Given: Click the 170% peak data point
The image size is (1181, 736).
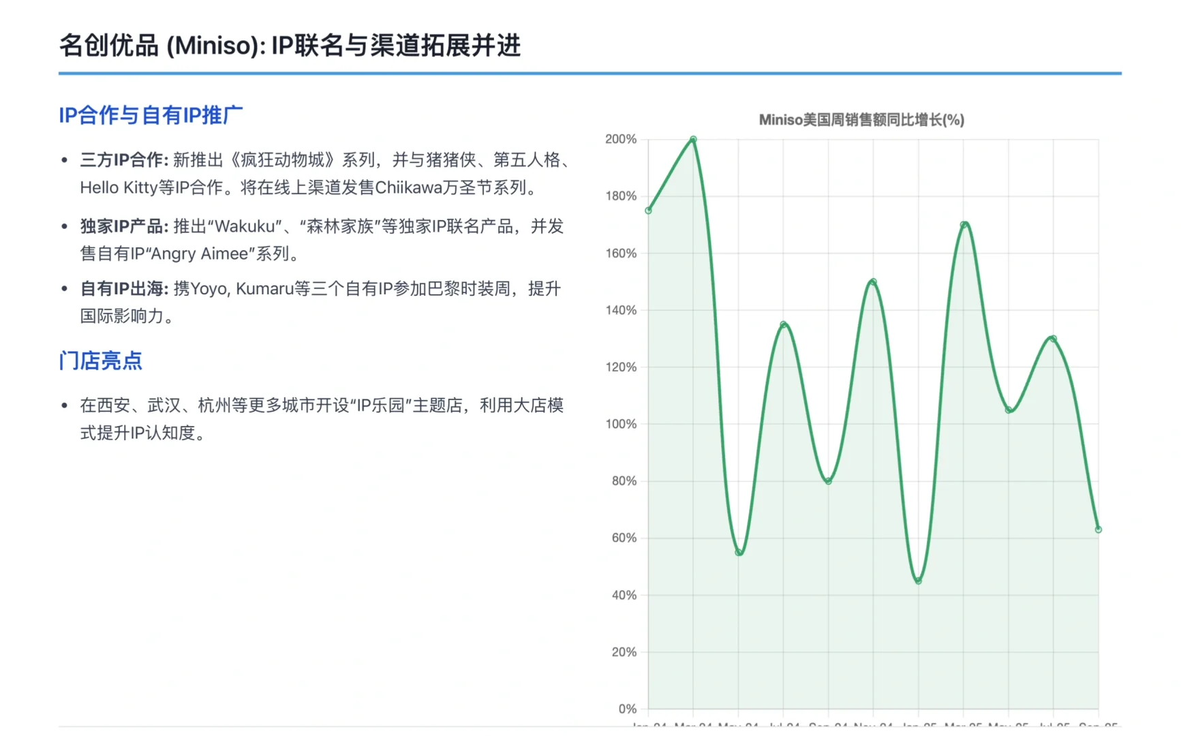Looking at the screenshot, I should [964, 224].
